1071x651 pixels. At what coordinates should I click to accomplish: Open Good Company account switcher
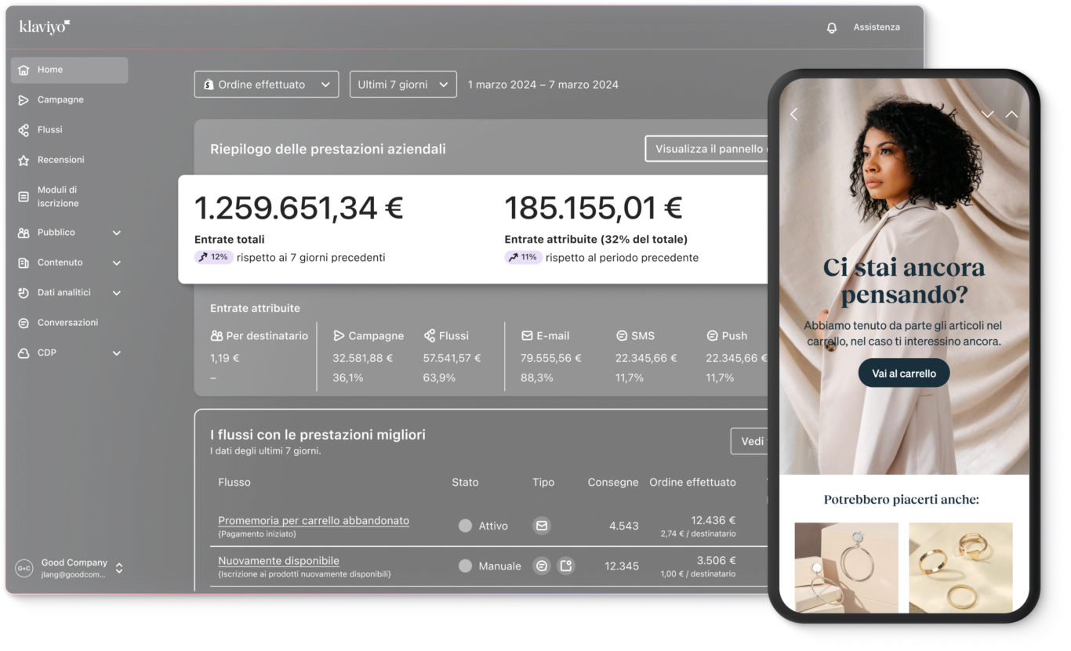(70, 568)
